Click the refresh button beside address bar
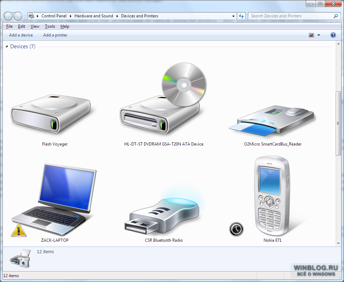Viewport: 344px width, 282px height. pos(241,16)
